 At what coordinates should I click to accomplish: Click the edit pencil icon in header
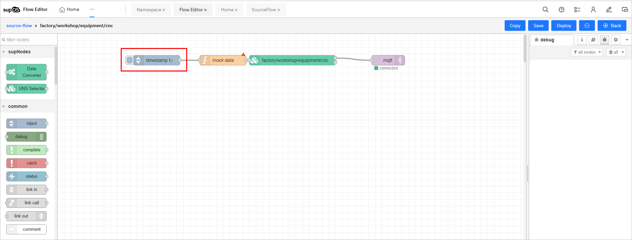coord(609,10)
